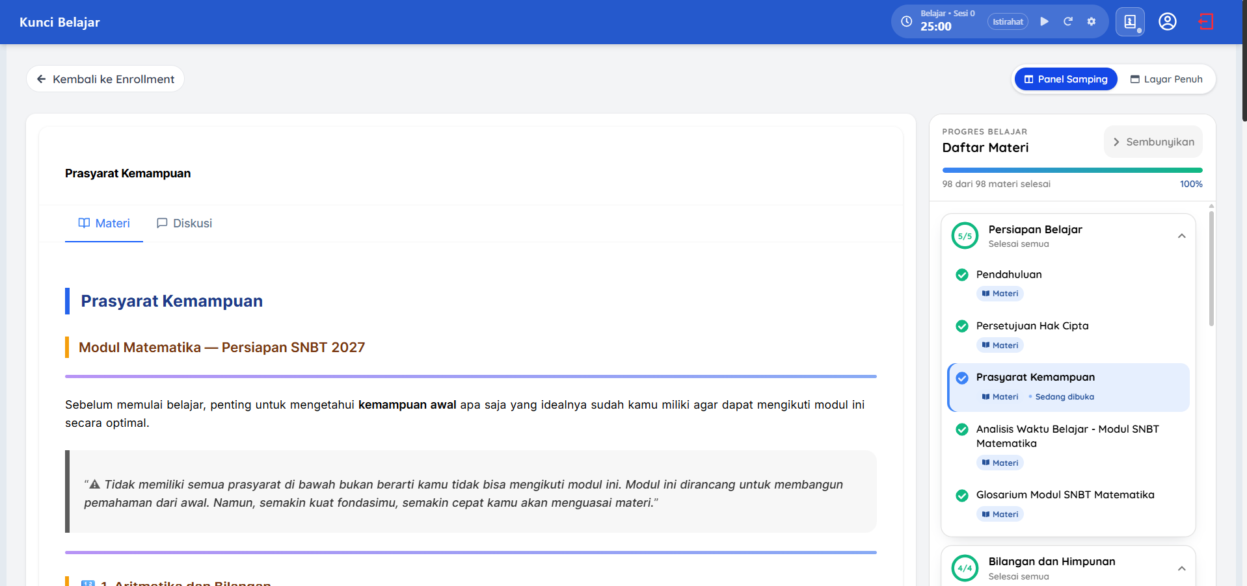This screenshot has width=1247, height=586.
Task: Switch timer to Istirahat mode
Action: 1008,21
